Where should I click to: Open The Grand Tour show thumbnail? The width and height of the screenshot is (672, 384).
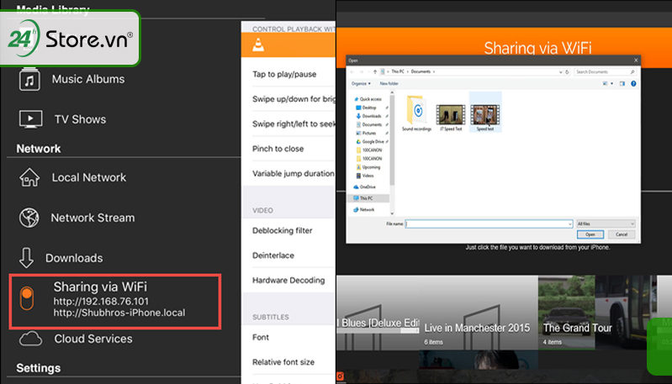(595, 313)
